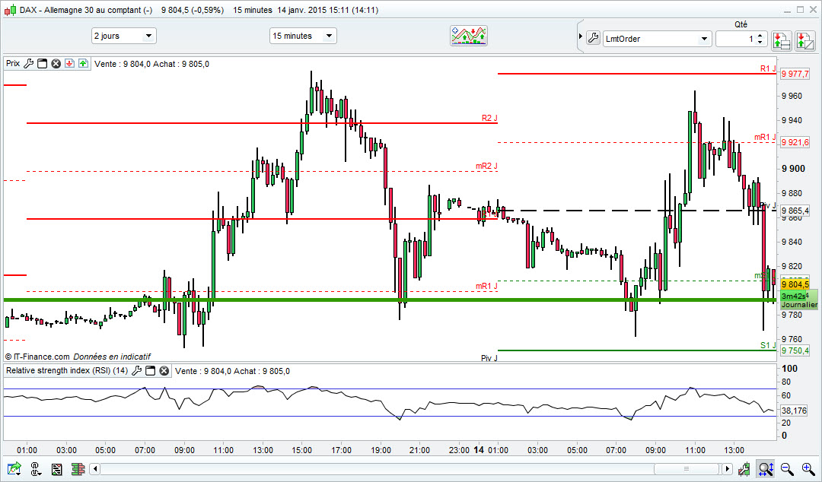Open the order book bricks icon
Viewport: 822px width, 482px height.
pos(78,469)
